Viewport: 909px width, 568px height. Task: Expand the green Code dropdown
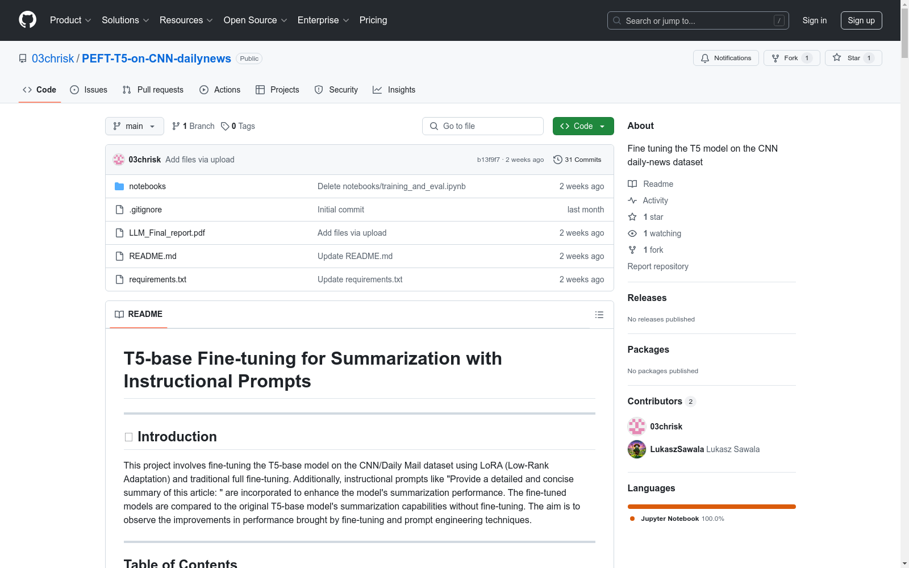pos(583,126)
